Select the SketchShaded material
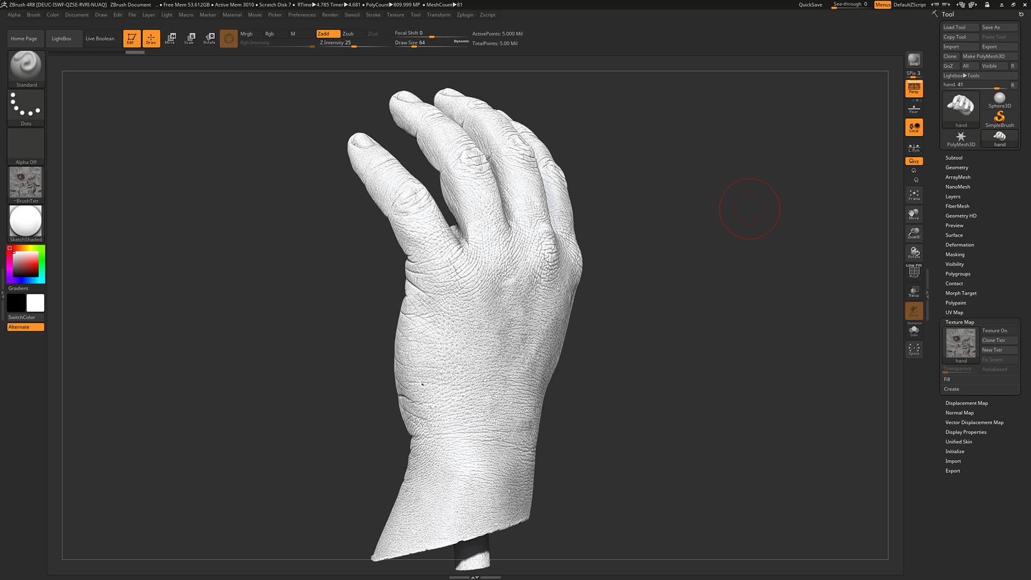1031x580 pixels. pos(25,221)
